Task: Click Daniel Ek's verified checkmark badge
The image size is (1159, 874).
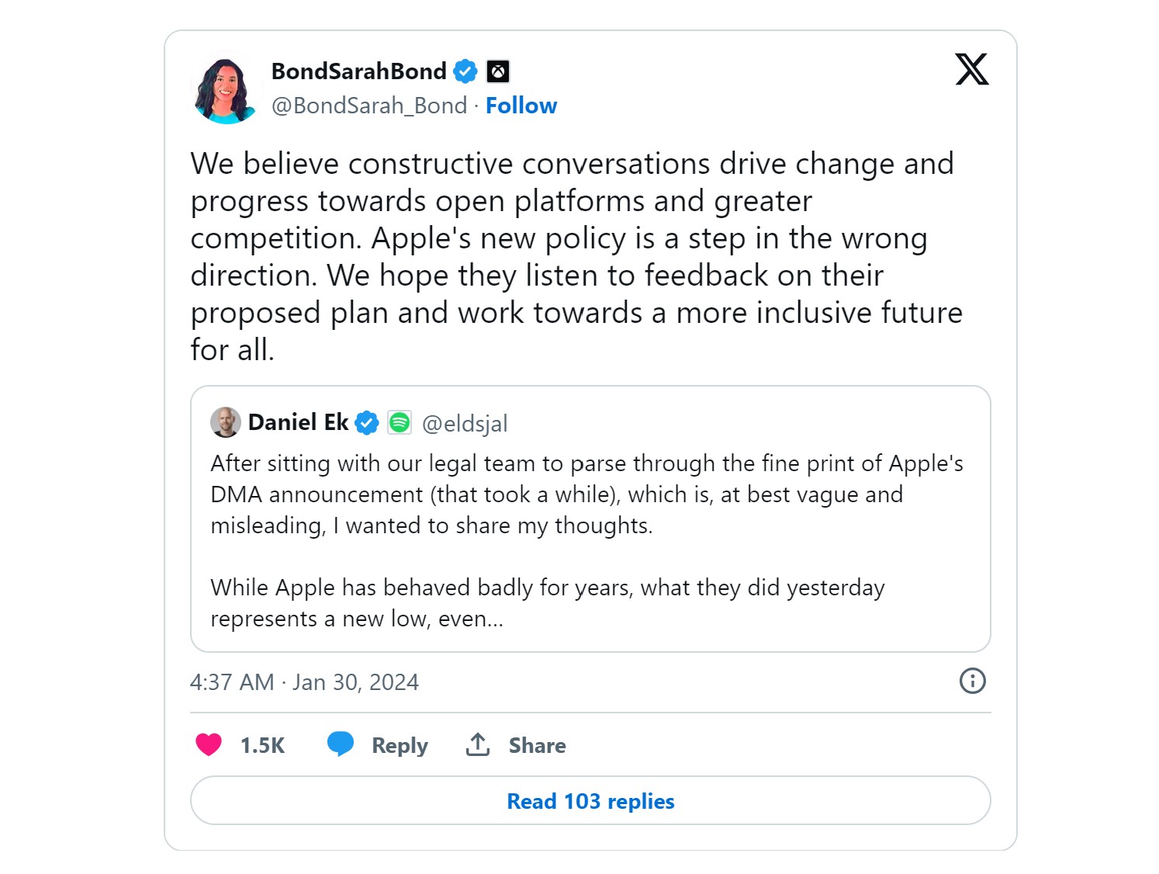Action: click(367, 422)
